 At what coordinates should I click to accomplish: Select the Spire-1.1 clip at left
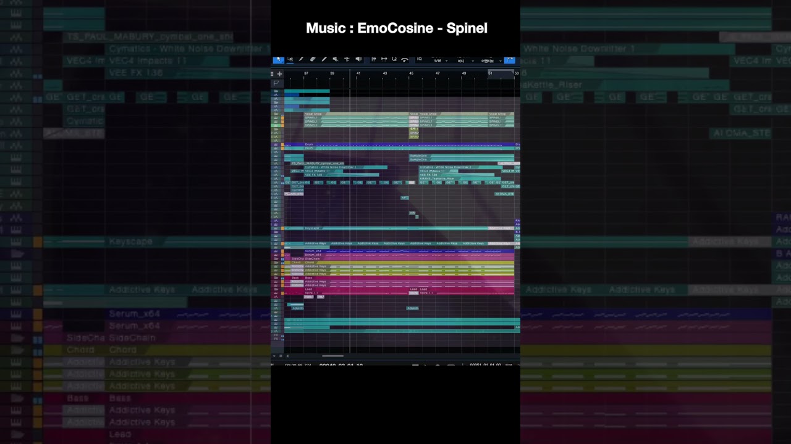356,293
